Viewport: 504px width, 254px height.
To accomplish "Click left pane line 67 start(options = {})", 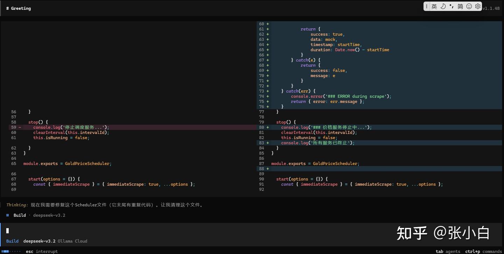I will point(54,179).
